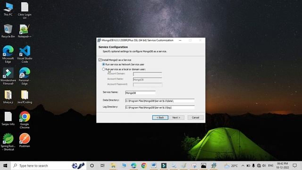Open the Recycle Bin icon
Screen dimensions: 302x170
[8, 31]
